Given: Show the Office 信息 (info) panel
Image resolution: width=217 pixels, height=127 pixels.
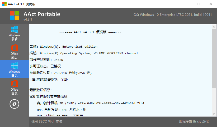Looking at the screenshot, I should [14, 87].
